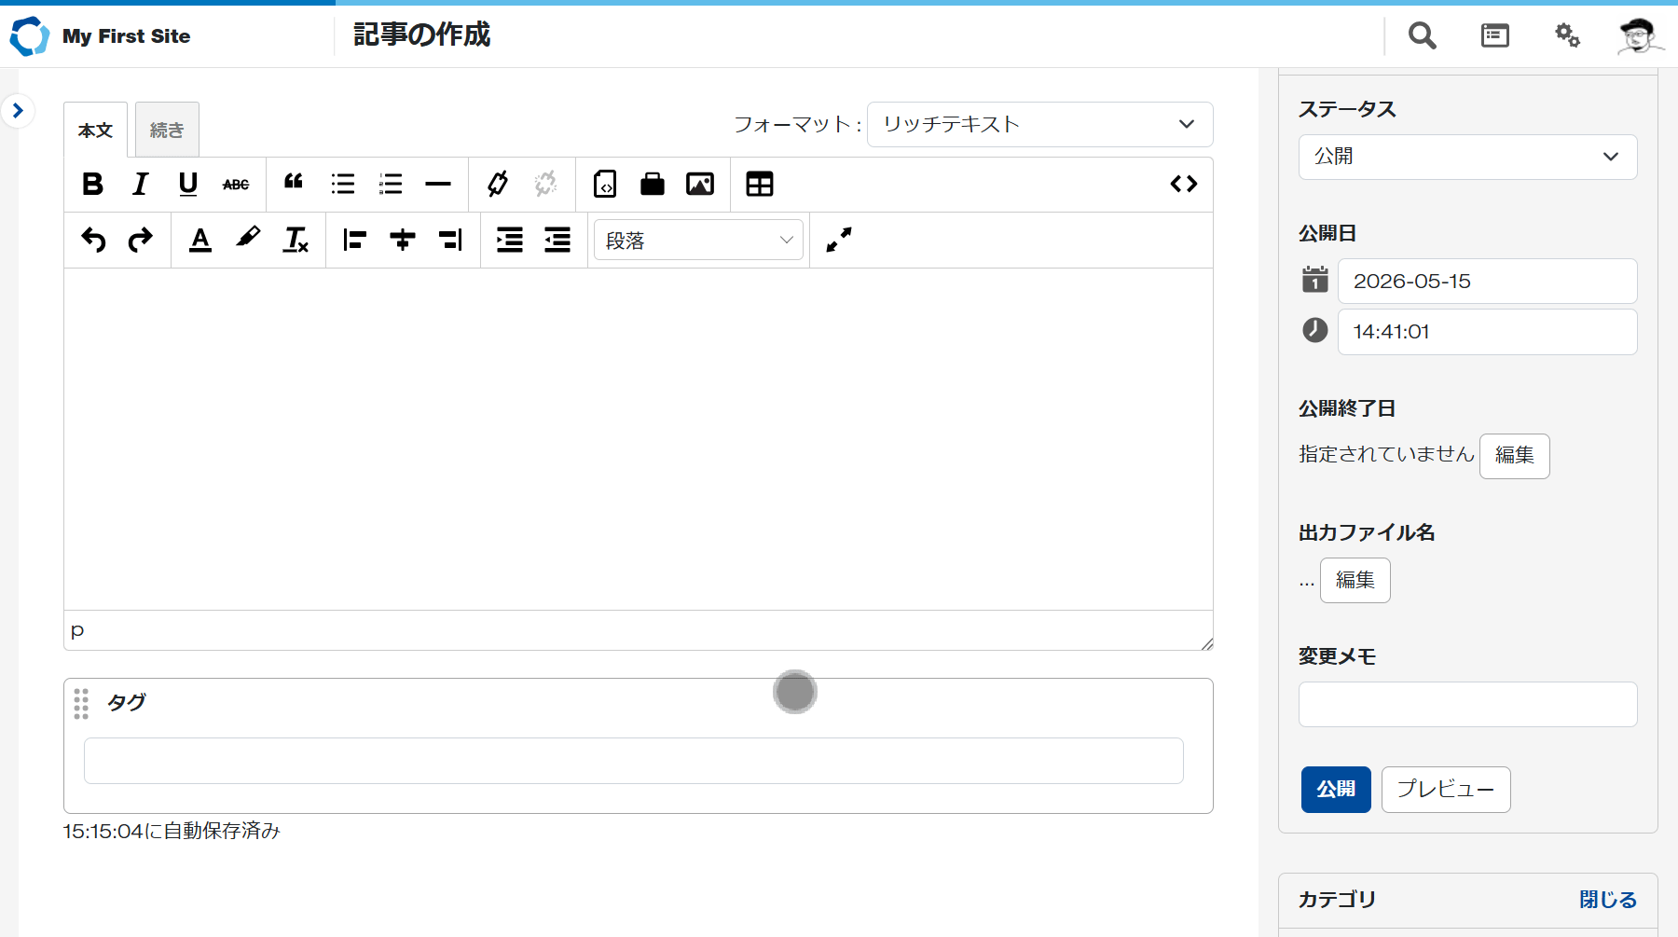Screen dimensions: 1678x937
Task: Insert an asset via briefcase icon
Action: 653,184
